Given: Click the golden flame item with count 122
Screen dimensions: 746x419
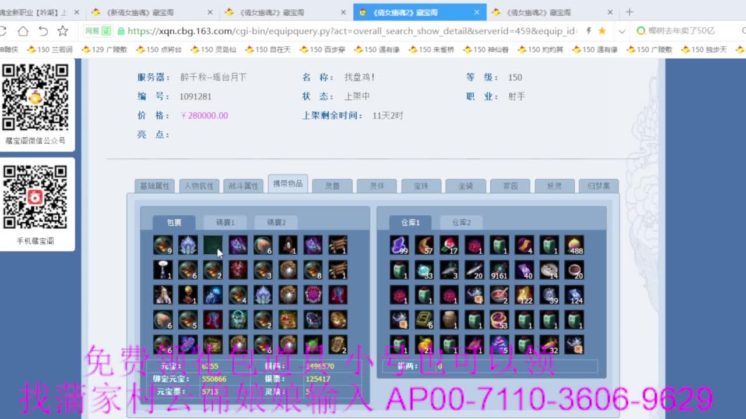Looking at the screenshot, I should (524, 295).
